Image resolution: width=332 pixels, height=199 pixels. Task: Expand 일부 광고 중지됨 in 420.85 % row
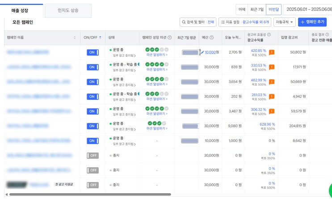coord(124,55)
